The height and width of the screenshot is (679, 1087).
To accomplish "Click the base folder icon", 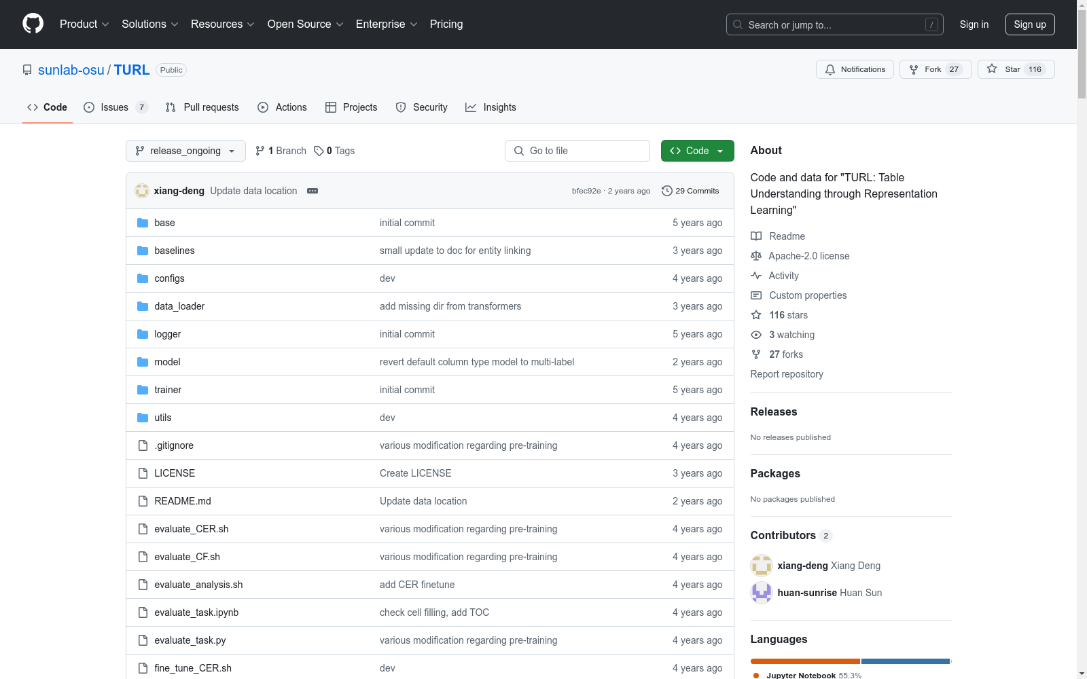I will pos(143,223).
